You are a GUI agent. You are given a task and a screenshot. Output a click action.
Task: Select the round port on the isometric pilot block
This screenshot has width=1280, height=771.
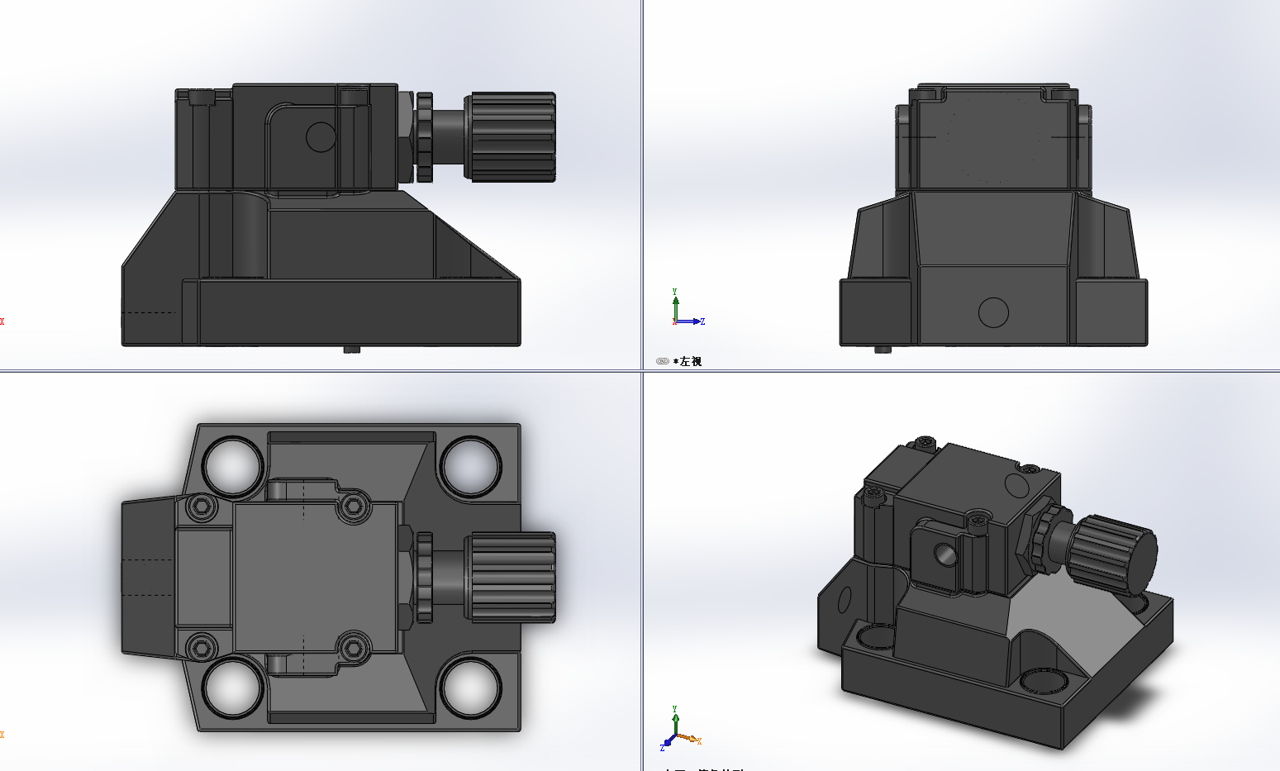pyautogui.click(x=945, y=554)
